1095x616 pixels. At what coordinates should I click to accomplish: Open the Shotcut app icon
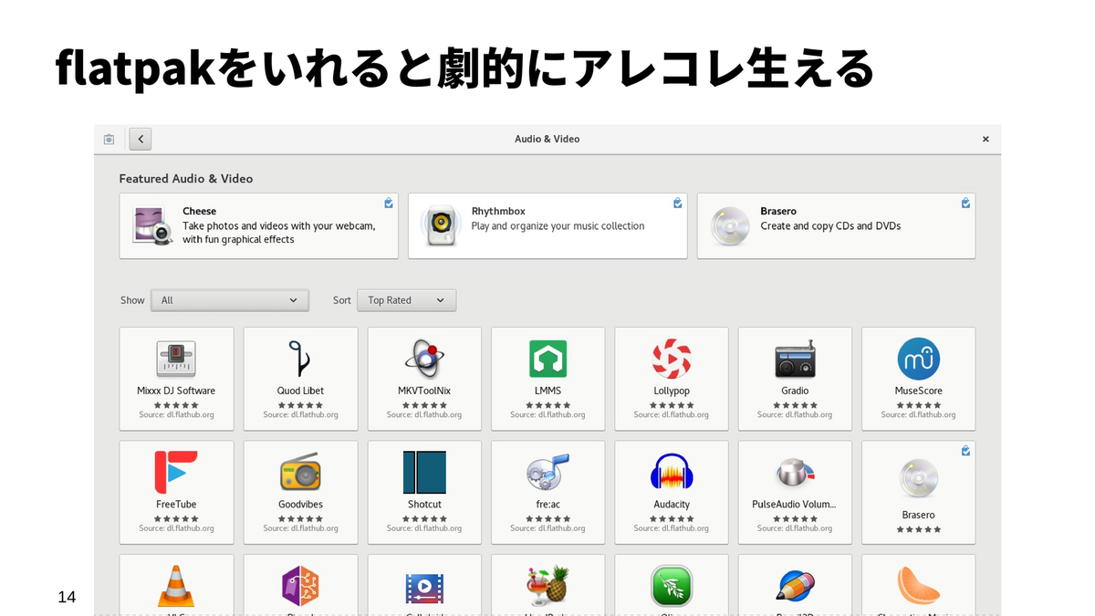pos(424,472)
